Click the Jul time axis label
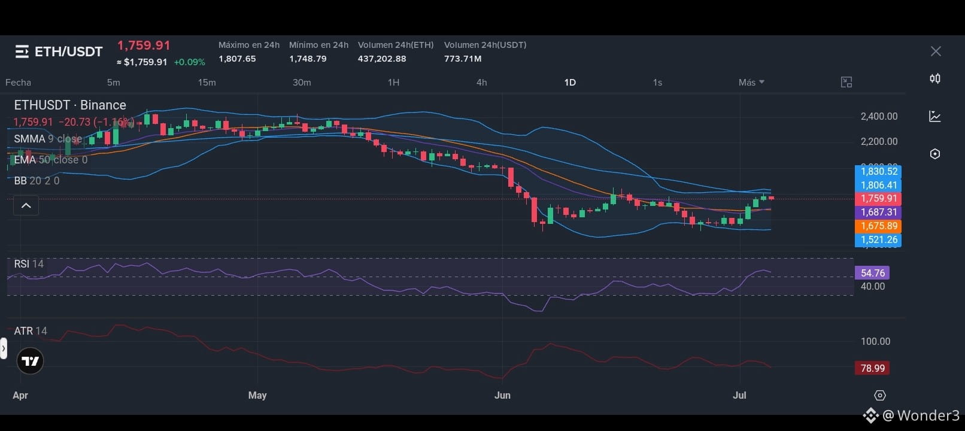This screenshot has height=431, width=965. tap(740, 395)
